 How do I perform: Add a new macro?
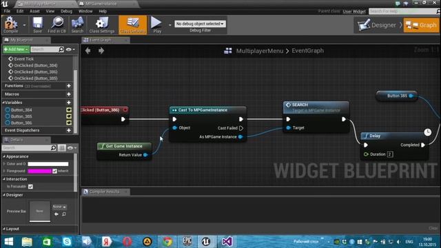click(x=69, y=94)
